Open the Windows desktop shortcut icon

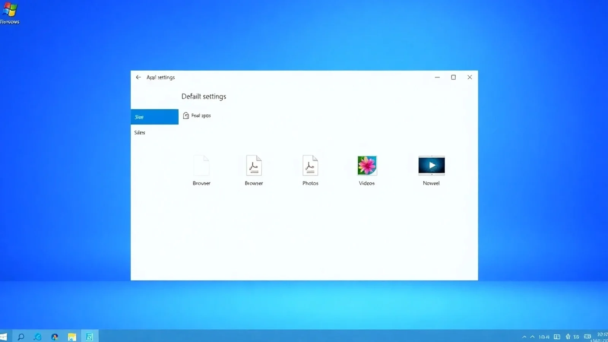tap(9, 13)
